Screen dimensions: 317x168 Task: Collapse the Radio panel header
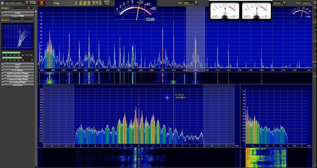click(18, 13)
